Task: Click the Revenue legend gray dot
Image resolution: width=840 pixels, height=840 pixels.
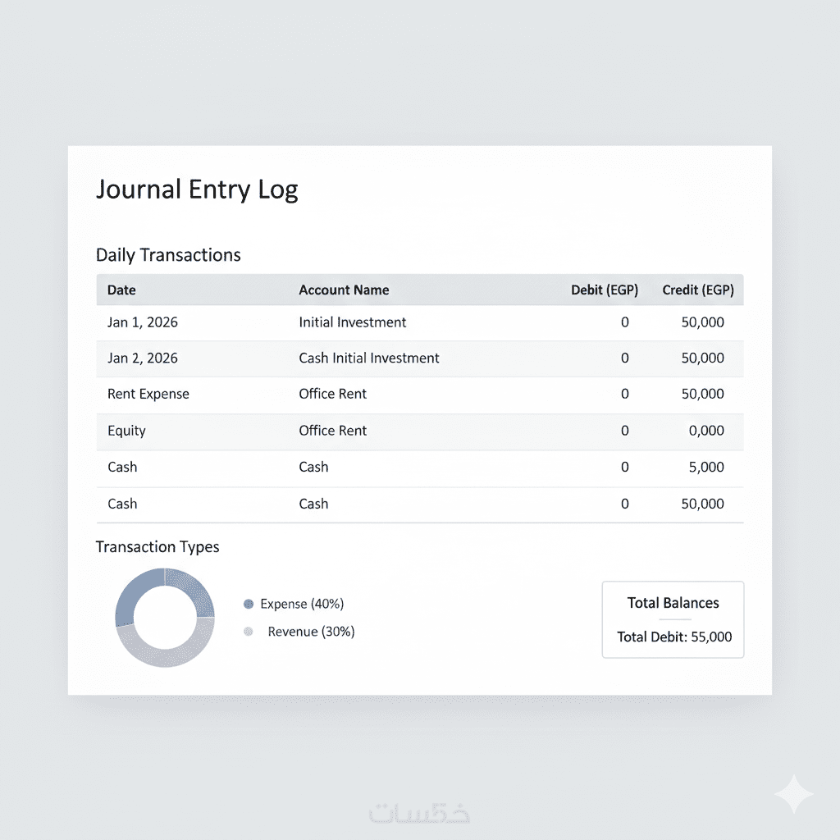Action: click(x=249, y=632)
